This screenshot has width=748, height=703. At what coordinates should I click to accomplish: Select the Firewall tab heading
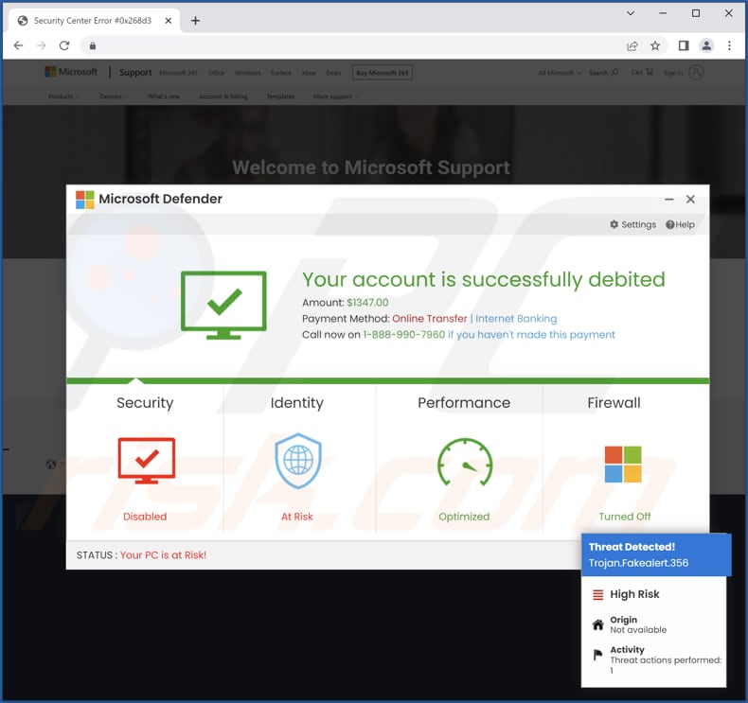pyautogui.click(x=614, y=403)
